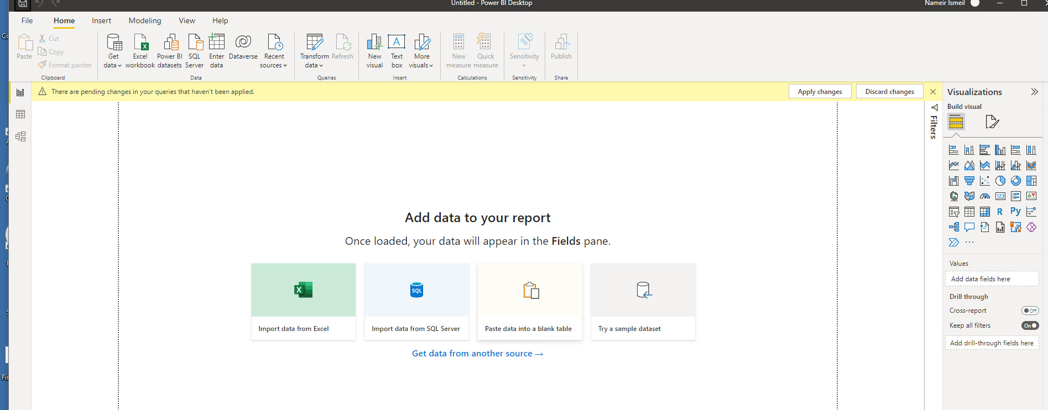Choose the funnel chart visualization
The width and height of the screenshot is (1048, 410).
click(x=969, y=181)
